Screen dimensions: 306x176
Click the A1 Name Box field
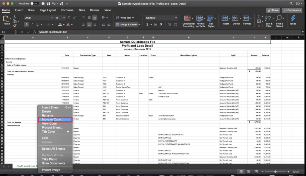7,32
